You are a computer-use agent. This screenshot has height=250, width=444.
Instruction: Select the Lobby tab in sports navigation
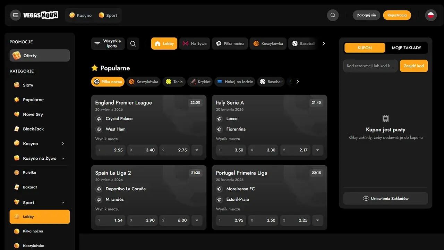coord(164,44)
